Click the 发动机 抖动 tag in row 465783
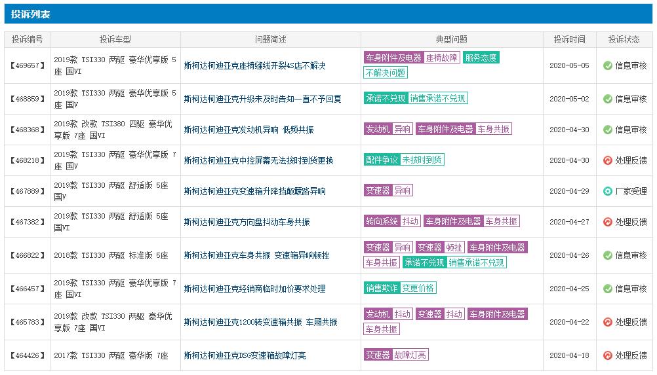The image size is (657, 375). (388, 314)
